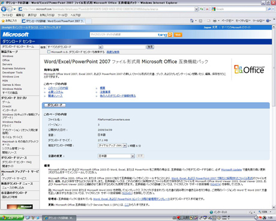Click the Refresh icon beside address bar

pos(202,9)
